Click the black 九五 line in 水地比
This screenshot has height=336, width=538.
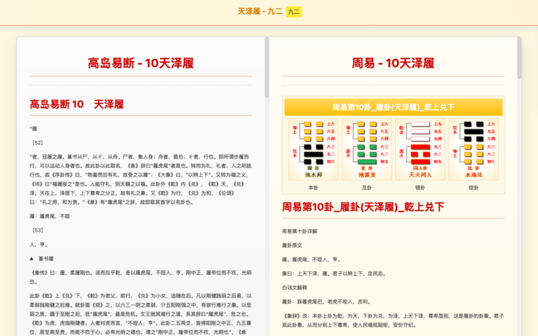pos(473,131)
